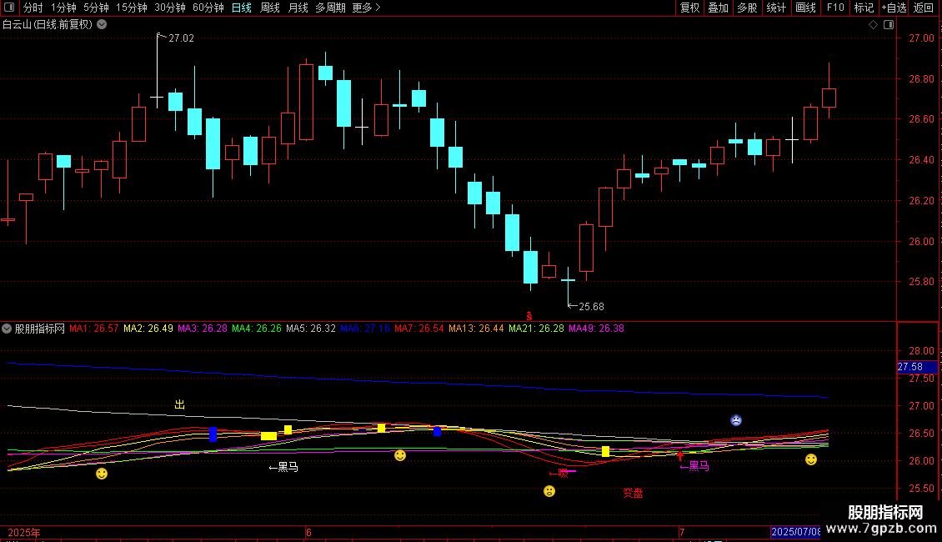Add stock with +自选 button

[894, 8]
